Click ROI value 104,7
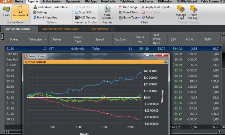Viewport: 225px width, 135px height. [193, 81]
